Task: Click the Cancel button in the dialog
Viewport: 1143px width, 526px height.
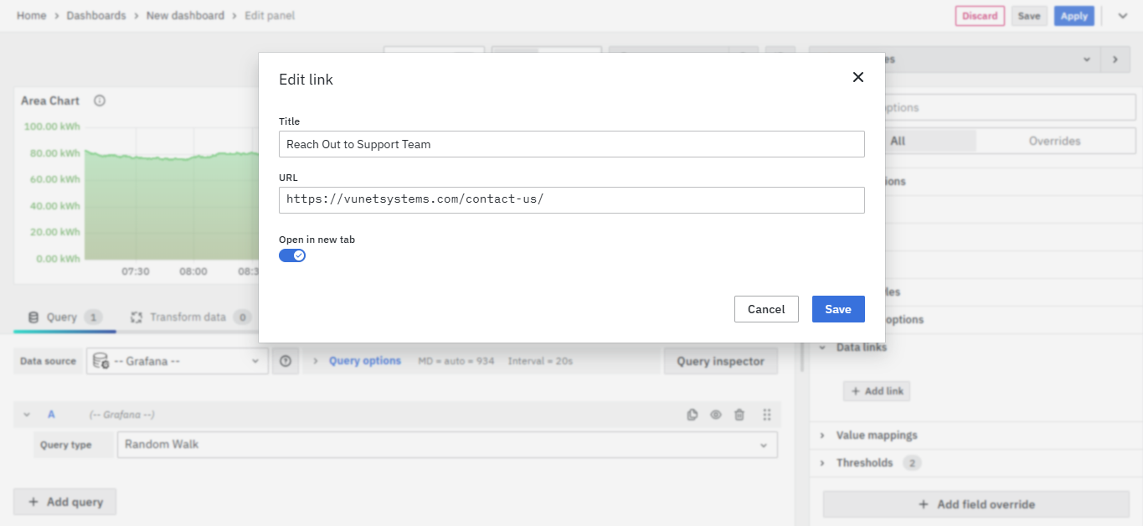Action: 766,309
